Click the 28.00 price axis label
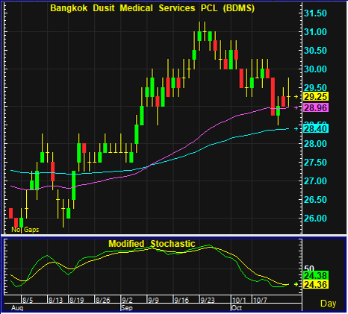Viewport: 348px width, 314px height. pos(315,144)
